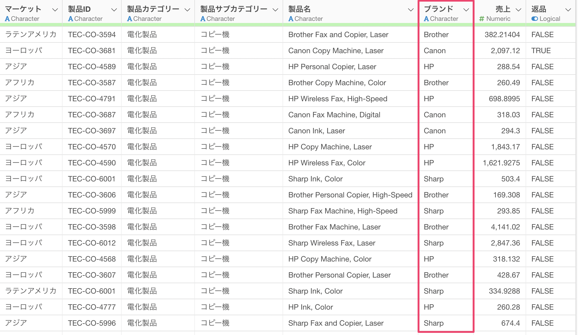
Task: Click the TRUE value in 返品 column
Action: click(541, 50)
